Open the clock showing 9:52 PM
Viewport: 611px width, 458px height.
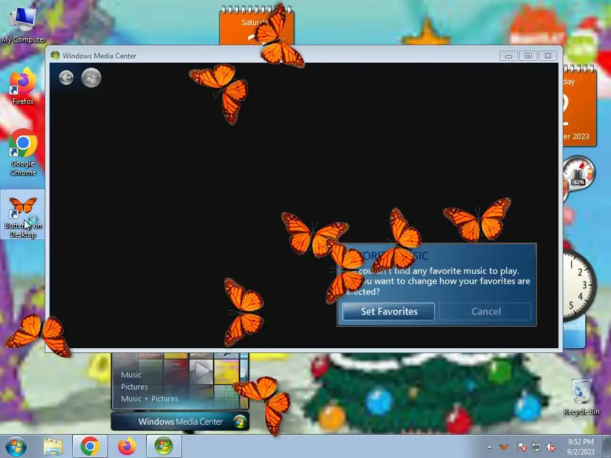click(581, 447)
